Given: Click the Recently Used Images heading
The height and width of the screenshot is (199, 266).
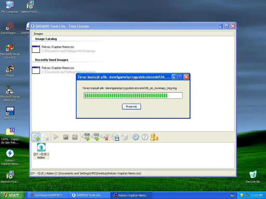Looking at the screenshot, I should (52, 60).
